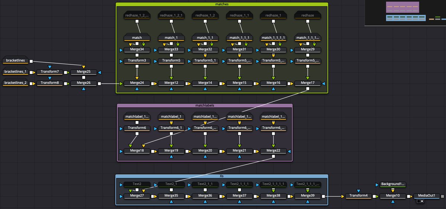
Task: Select the Merge18 node
Action: (x=137, y=151)
